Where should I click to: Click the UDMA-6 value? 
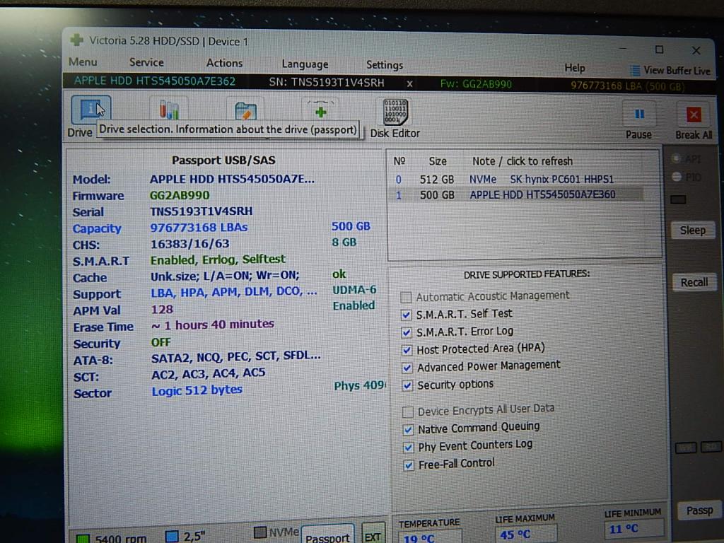pyautogui.click(x=355, y=289)
